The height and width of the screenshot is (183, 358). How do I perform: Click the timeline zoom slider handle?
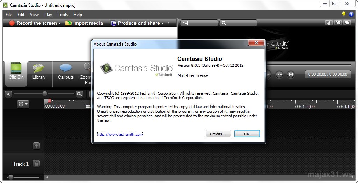pos(45,94)
